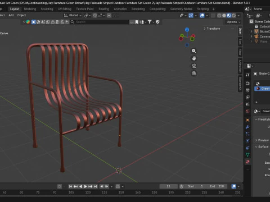
Task: Open the Tool properties tab icon
Action: (247, 75)
